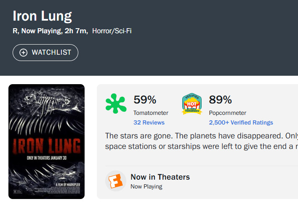Screen dimensions: 298x215
Task: Click the green splat Tomatometer icon
Action: pos(116,104)
